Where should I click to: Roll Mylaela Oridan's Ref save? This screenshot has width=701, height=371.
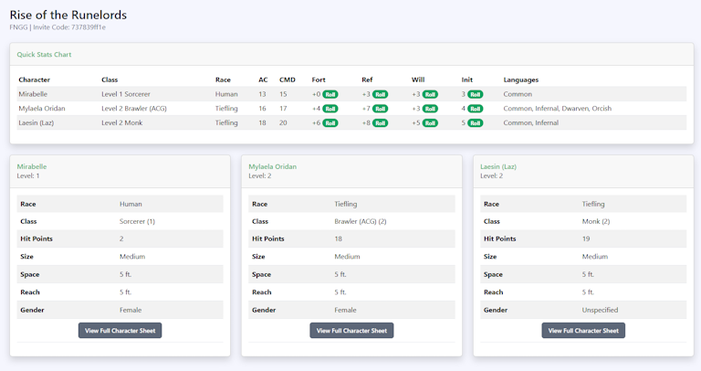tap(381, 109)
